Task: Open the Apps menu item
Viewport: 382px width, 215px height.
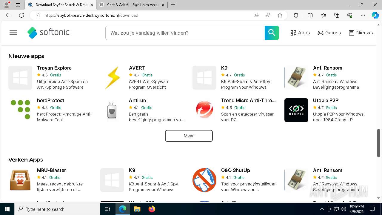Action: click(x=300, y=33)
